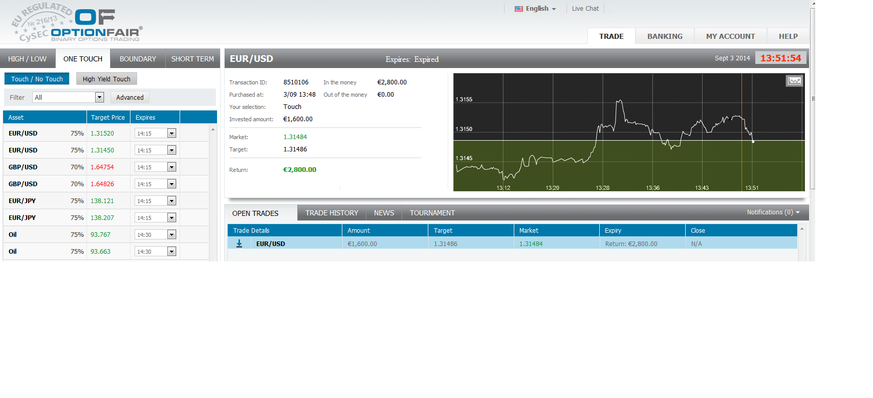
Task: Open expiry dropdown for EUR/JPY 138.121
Action: (x=156, y=201)
